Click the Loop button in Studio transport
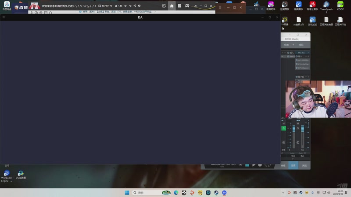351x197 pixels. (x=268, y=165)
